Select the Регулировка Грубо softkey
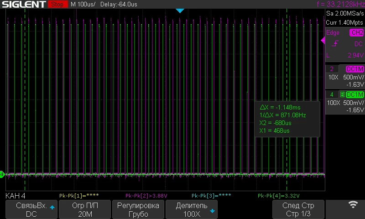Screen dimensions: 365x219 pos(138,209)
